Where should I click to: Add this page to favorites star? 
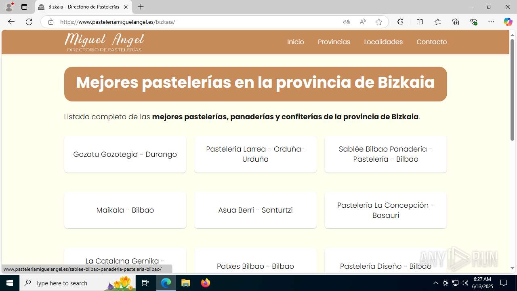379,22
